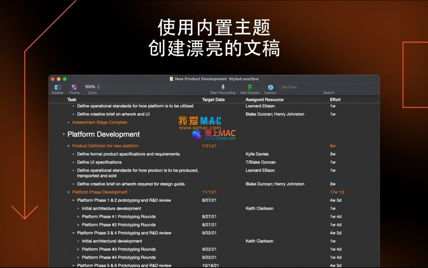The height and width of the screenshot is (268, 428).
Task: Click the Target Date column header
Action: tap(213, 99)
